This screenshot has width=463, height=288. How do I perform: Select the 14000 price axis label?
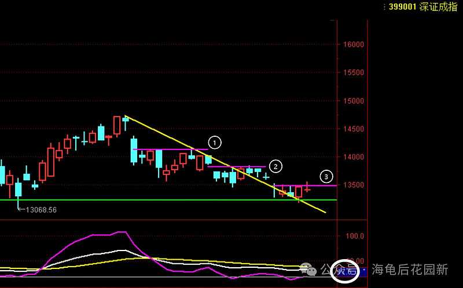(x=354, y=157)
